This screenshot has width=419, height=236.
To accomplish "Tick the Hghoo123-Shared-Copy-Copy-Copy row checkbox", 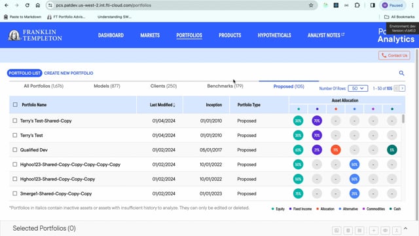I will (14, 179).
